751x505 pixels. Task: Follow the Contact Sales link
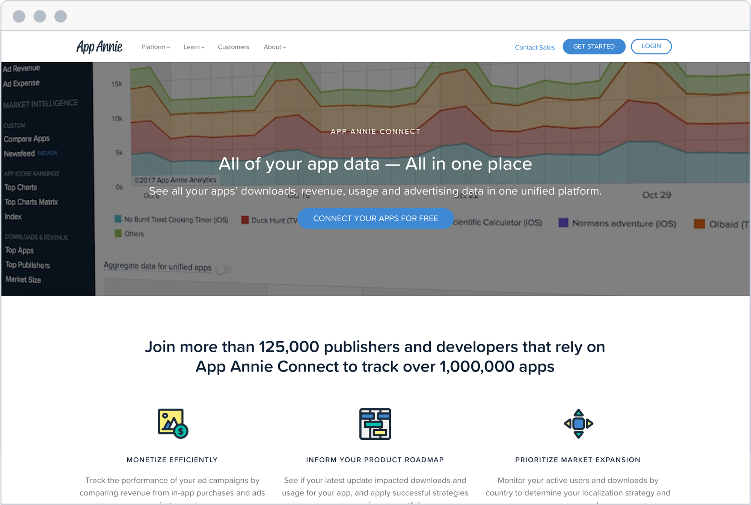point(535,47)
